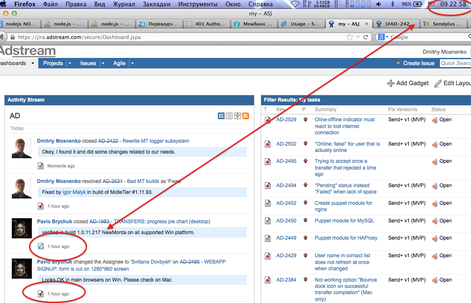Open the Igor Malyk user link
The width and height of the screenshot is (471, 303).
pyautogui.click(x=74, y=192)
